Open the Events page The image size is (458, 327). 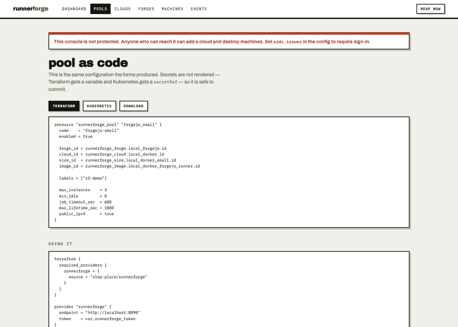199,9
